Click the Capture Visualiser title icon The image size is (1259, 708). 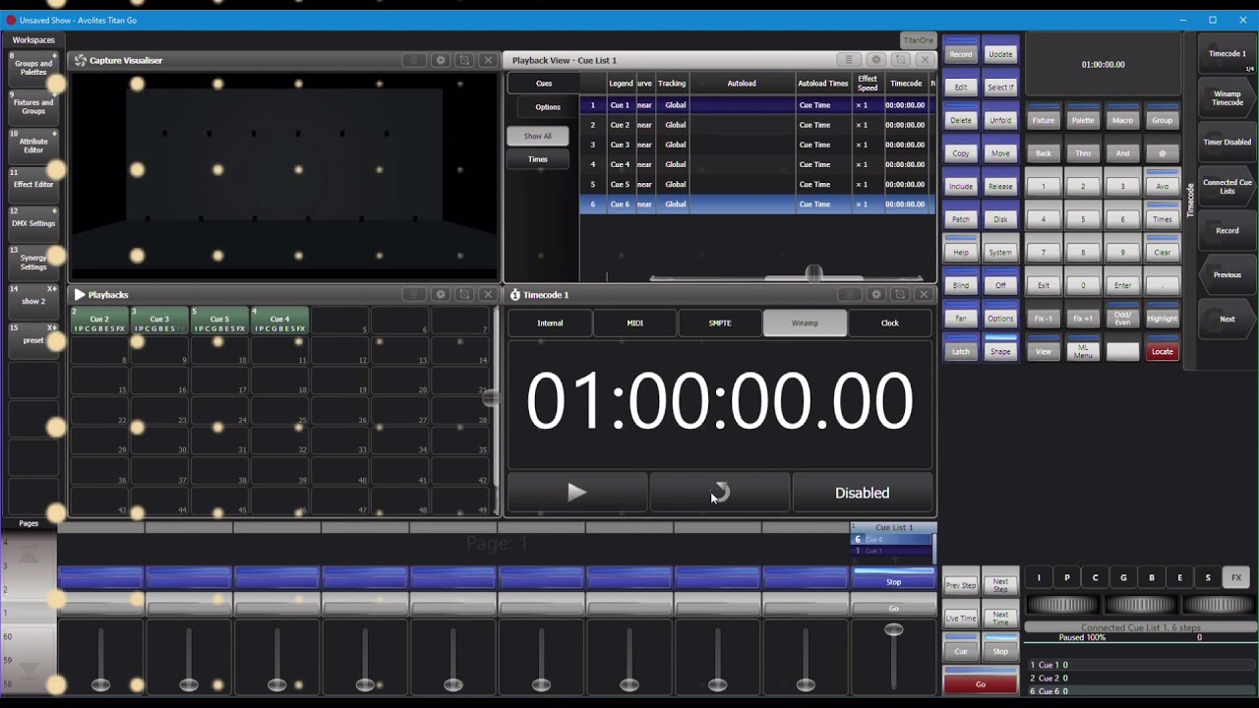(81, 60)
